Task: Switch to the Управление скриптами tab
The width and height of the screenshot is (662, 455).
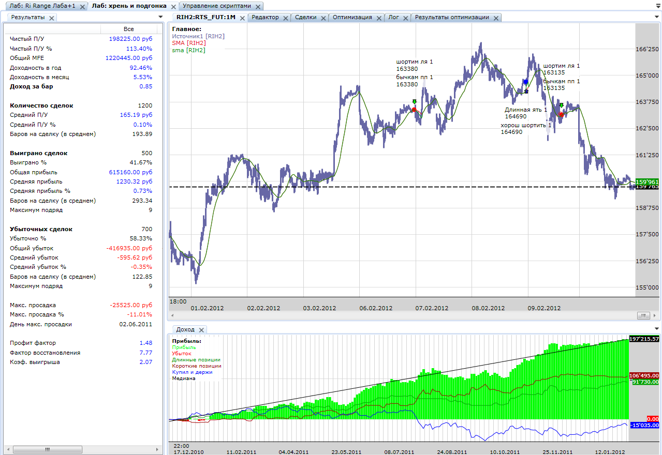Action: coord(217,6)
